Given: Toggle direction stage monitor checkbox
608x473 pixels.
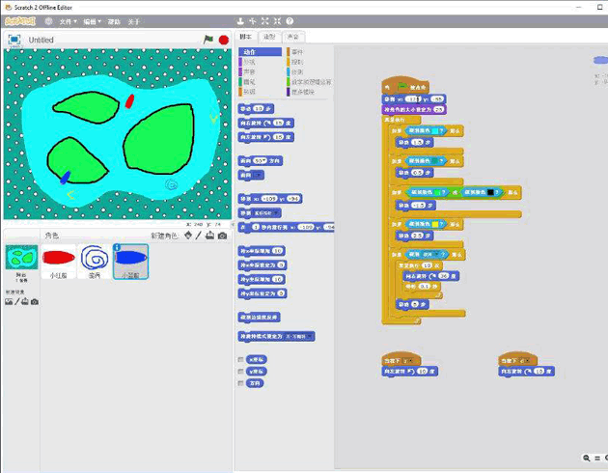Looking at the screenshot, I should click(241, 383).
